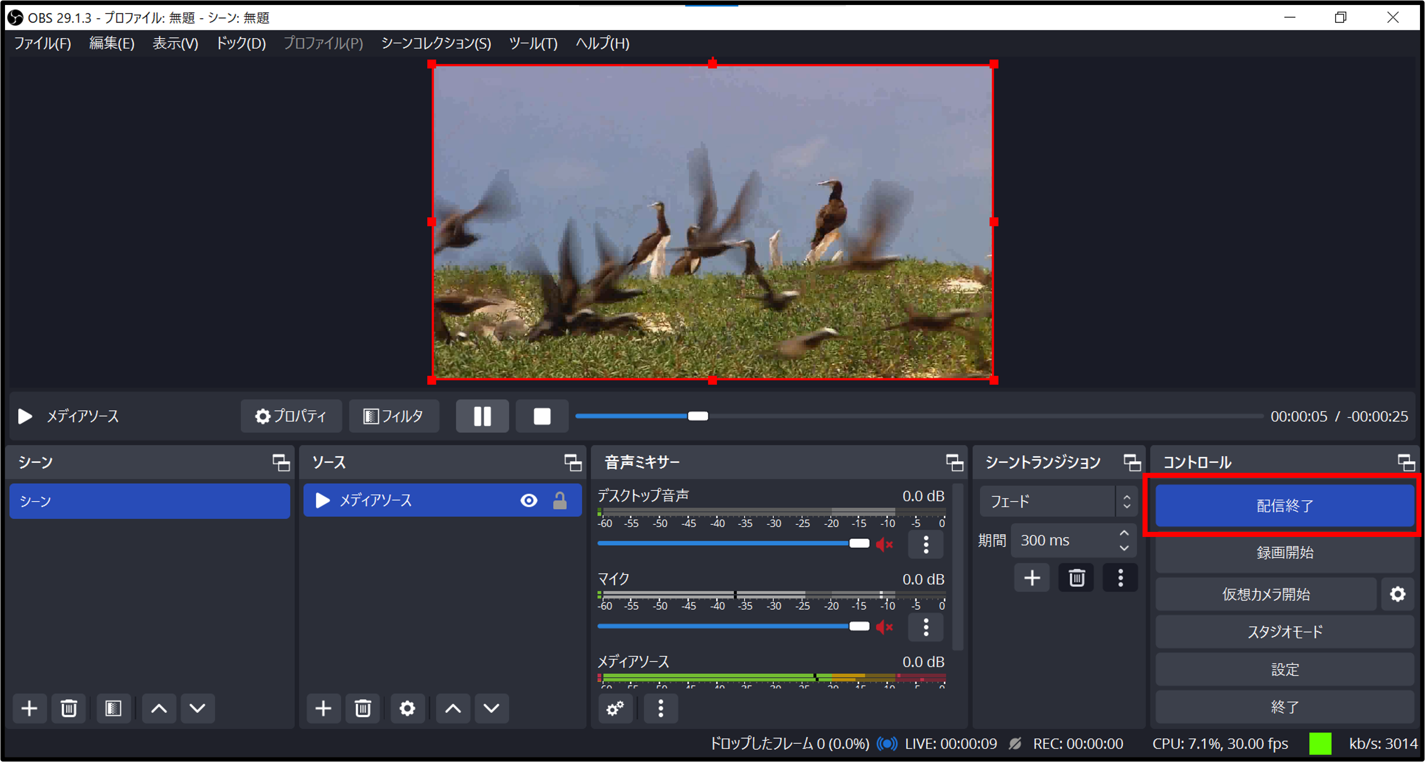1425x762 pixels.
Task: Open virtual camera settings gear
Action: 1397,594
